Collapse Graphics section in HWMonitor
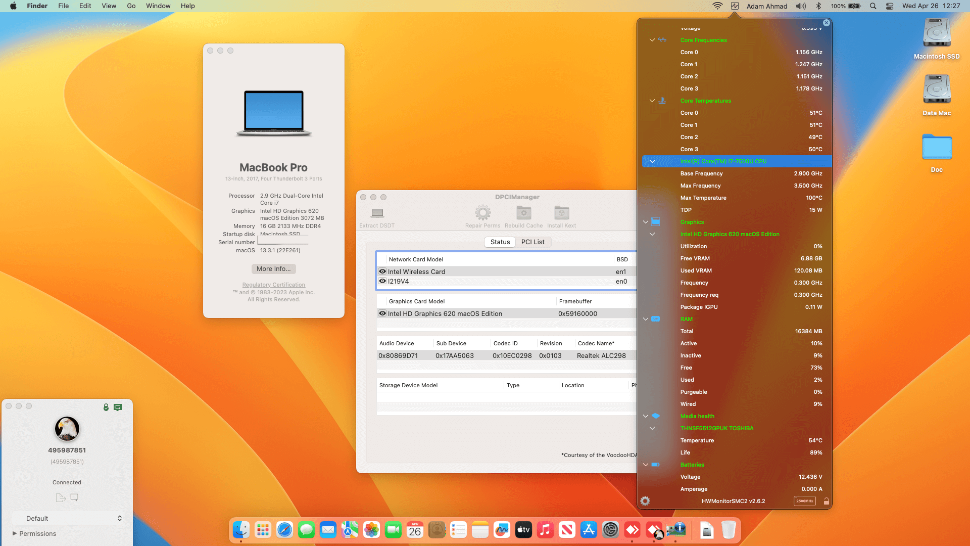Image resolution: width=970 pixels, height=546 pixels. tap(646, 222)
